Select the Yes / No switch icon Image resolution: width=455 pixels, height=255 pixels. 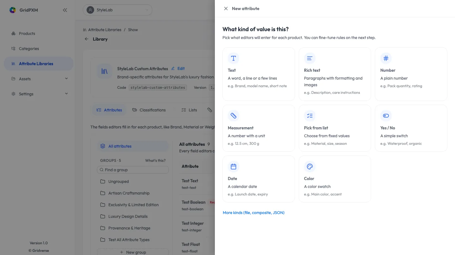click(x=386, y=116)
